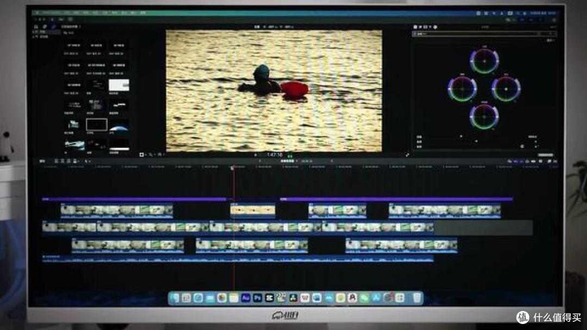
Task: Select the yellow highlighted timeline clip
Action: click(253, 210)
